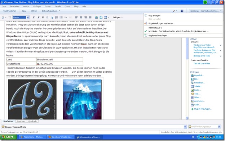This screenshot has width=225, height=141.
Task: Click the paintbrush theme icon
Action: point(174,11)
